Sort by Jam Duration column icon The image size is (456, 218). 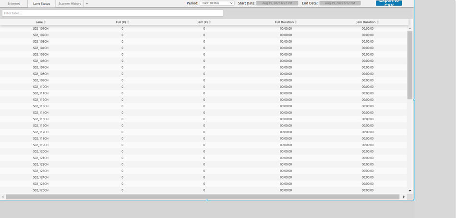tap(378, 22)
